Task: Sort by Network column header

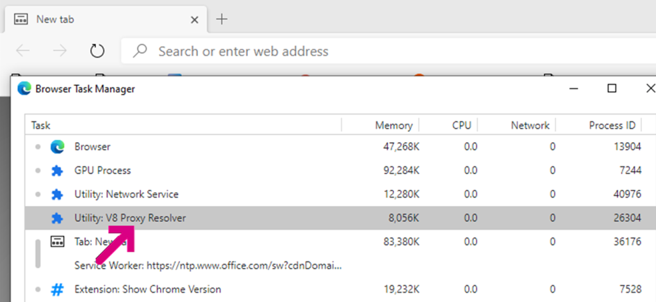Action: point(530,125)
